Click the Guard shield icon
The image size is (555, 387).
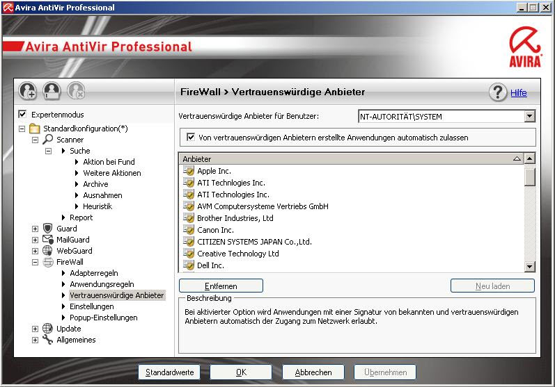(x=47, y=229)
